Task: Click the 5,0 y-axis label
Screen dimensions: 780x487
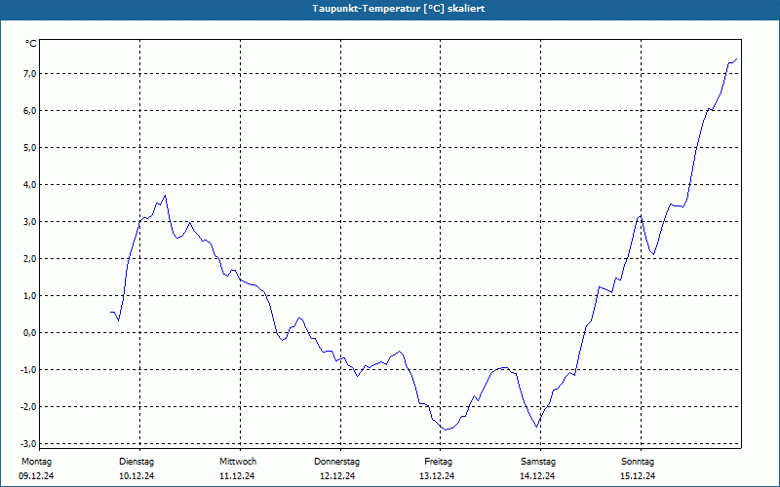Action: (x=30, y=148)
